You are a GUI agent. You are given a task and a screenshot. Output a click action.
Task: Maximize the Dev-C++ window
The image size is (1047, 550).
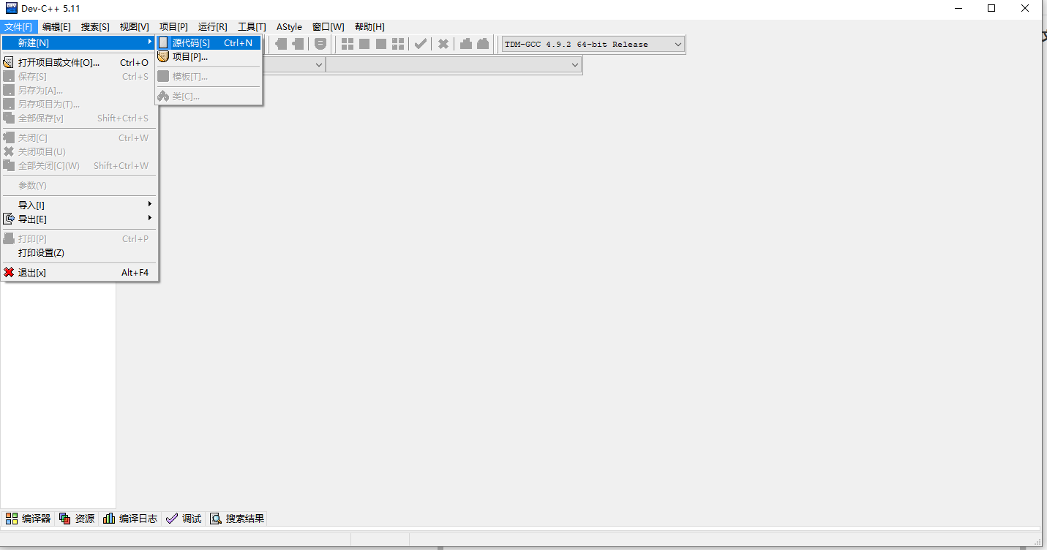(x=991, y=8)
